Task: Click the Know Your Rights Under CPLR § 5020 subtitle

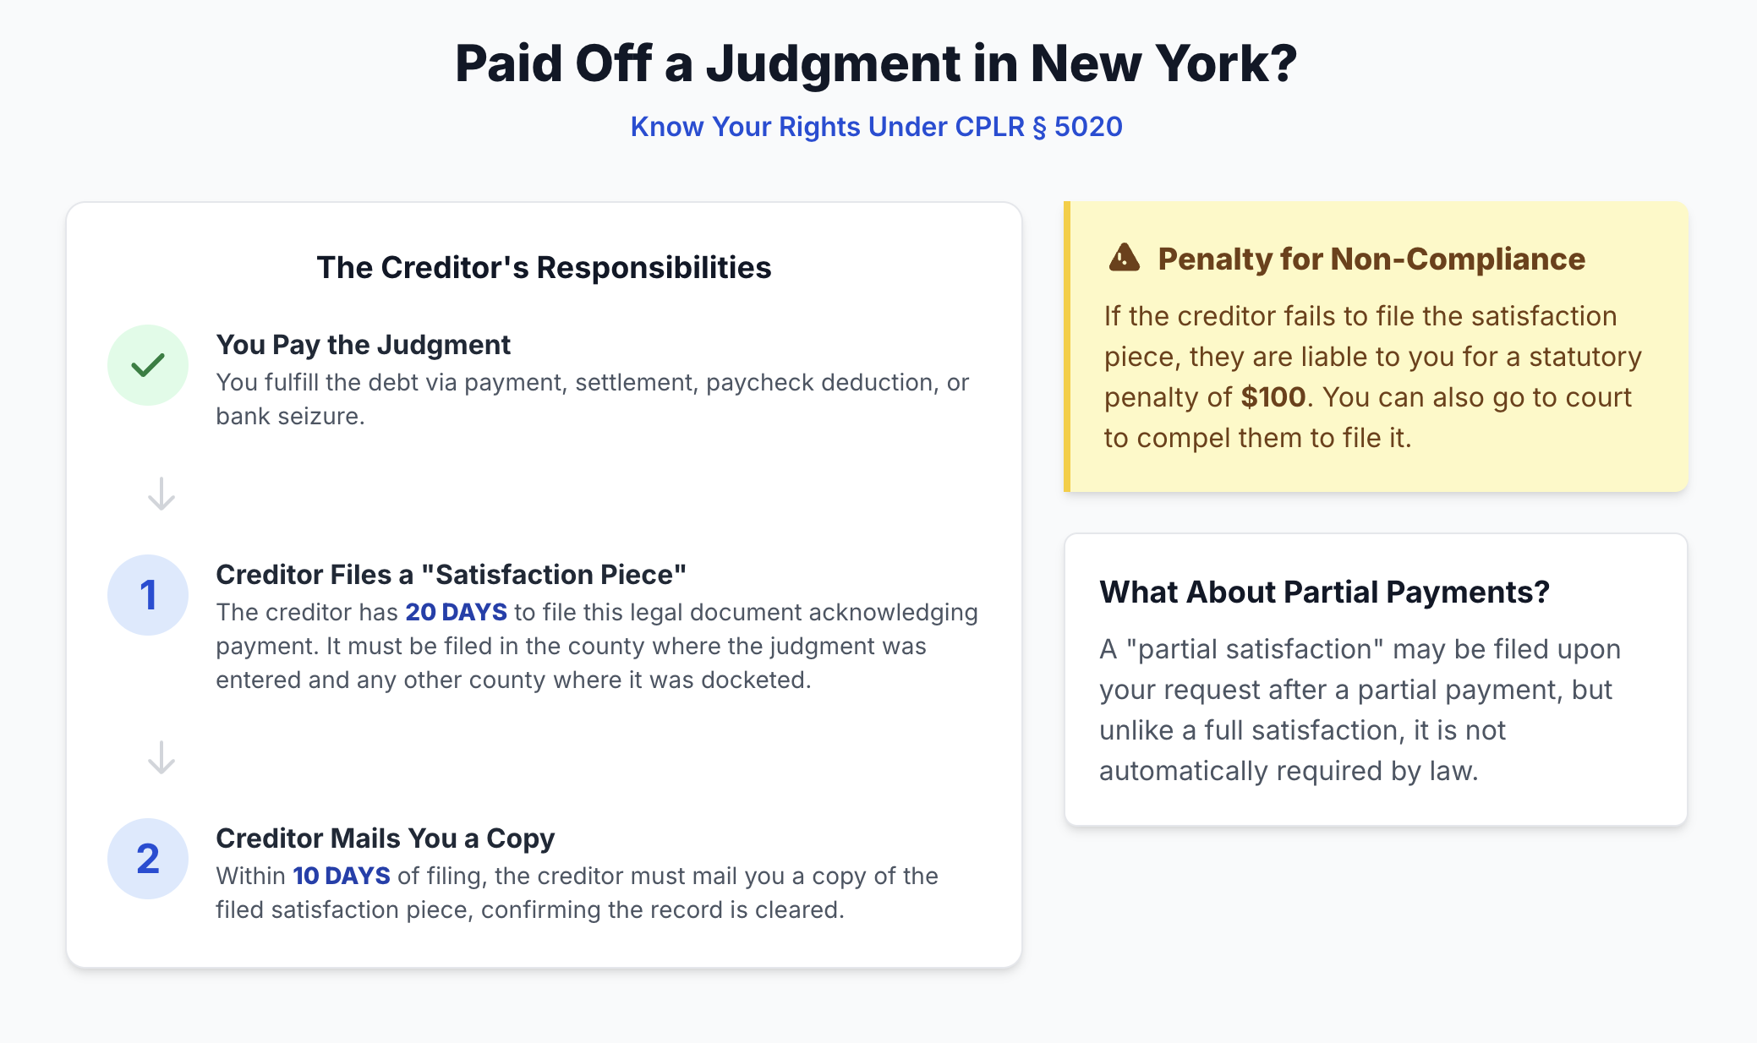Action: pos(877,127)
